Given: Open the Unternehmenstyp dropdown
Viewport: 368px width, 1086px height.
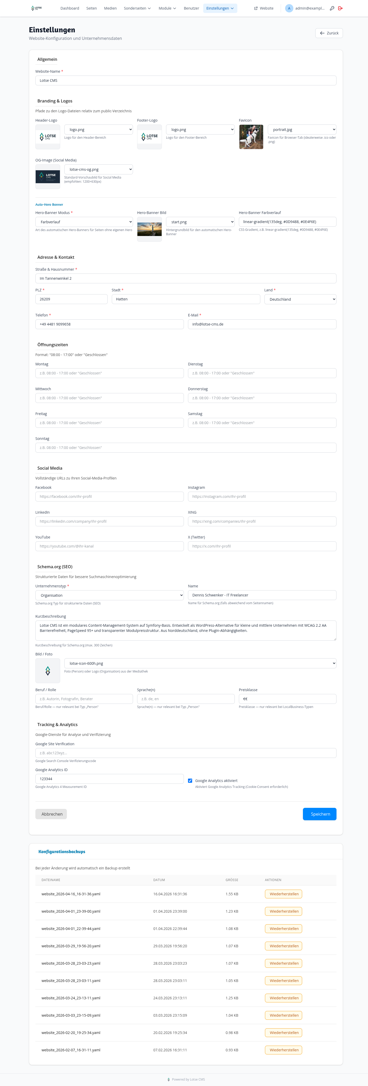Looking at the screenshot, I should click(x=109, y=595).
